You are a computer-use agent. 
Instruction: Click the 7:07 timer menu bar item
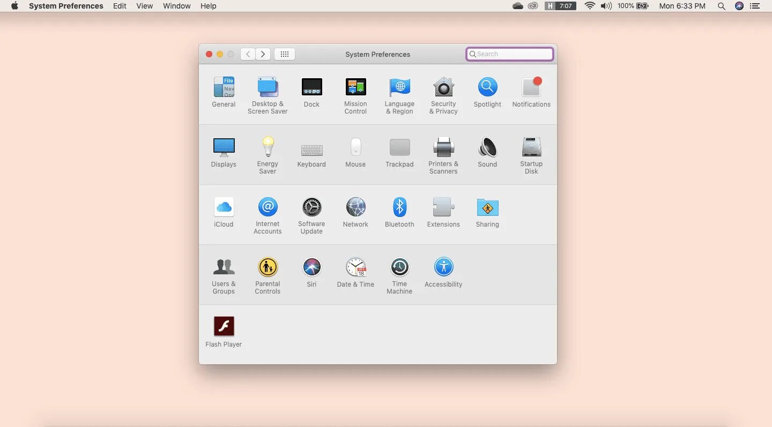pyautogui.click(x=560, y=6)
